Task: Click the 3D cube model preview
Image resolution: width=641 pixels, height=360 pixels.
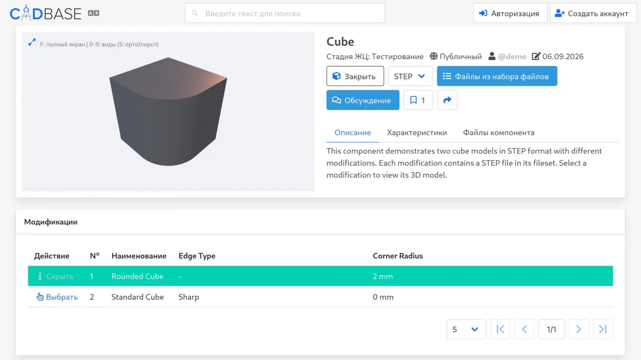Action: tap(168, 111)
